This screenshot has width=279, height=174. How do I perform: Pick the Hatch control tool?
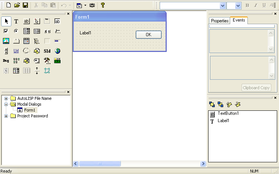point(47,71)
